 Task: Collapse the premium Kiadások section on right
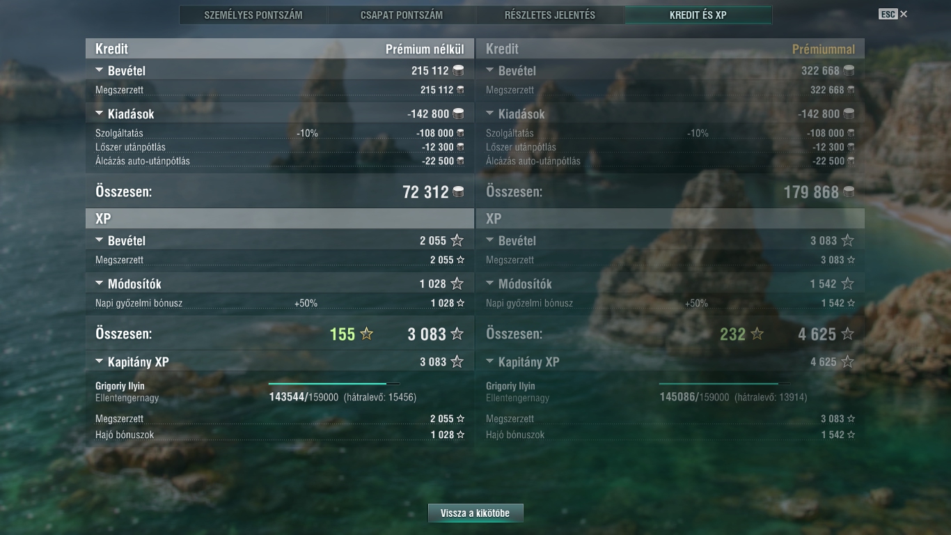pyautogui.click(x=489, y=114)
